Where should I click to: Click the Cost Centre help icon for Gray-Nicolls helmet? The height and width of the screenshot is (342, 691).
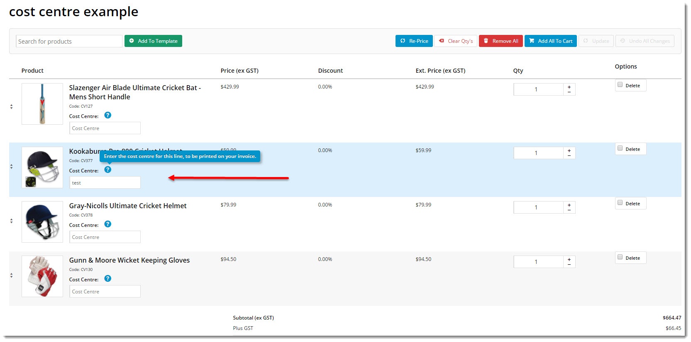(x=107, y=224)
